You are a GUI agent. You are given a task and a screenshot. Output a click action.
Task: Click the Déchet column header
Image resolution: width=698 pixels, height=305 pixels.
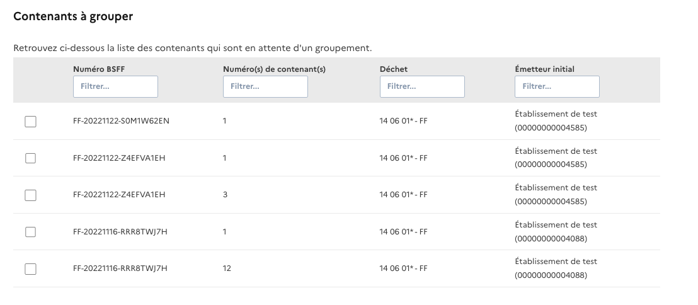(394, 69)
